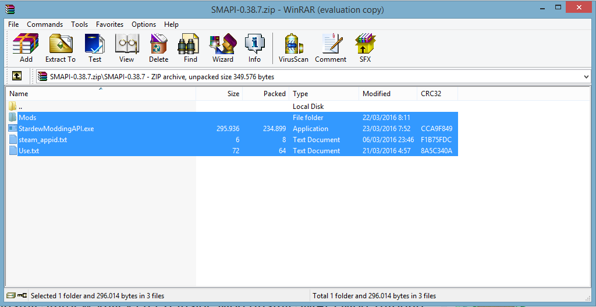Screen dimensions: 596x307
Task: Select the StardewModdingAPI.exe file name
Action: click(56, 129)
